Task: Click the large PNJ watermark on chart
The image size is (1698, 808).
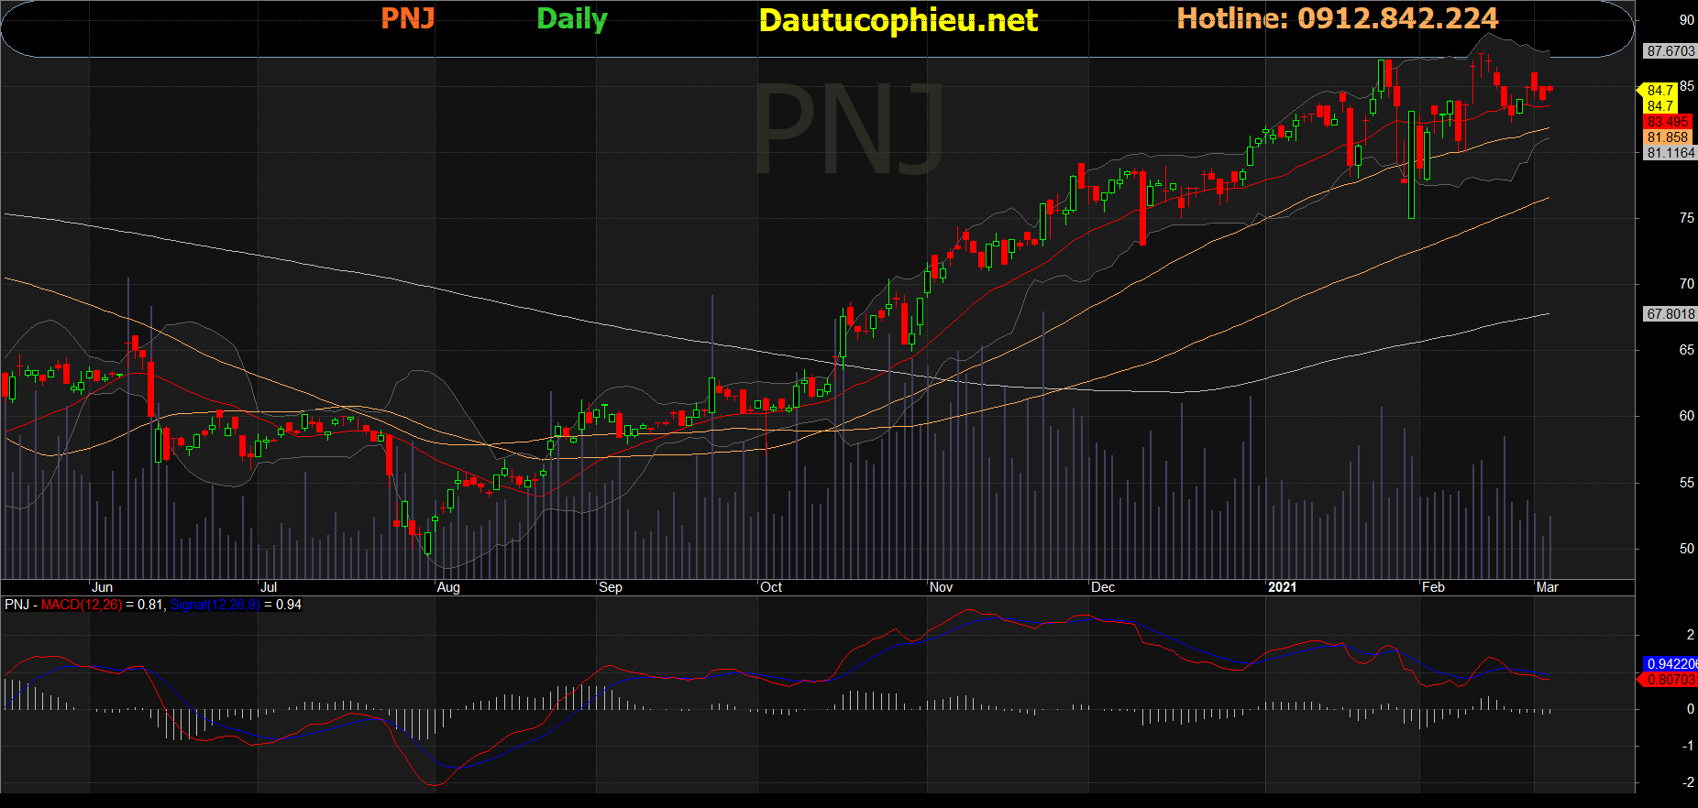Action: tap(848, 128)
